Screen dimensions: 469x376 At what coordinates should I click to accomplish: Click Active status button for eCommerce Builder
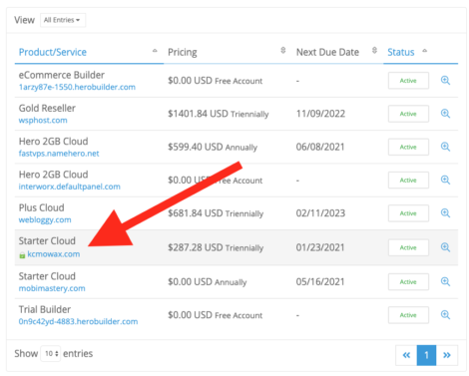click(408, 81)
